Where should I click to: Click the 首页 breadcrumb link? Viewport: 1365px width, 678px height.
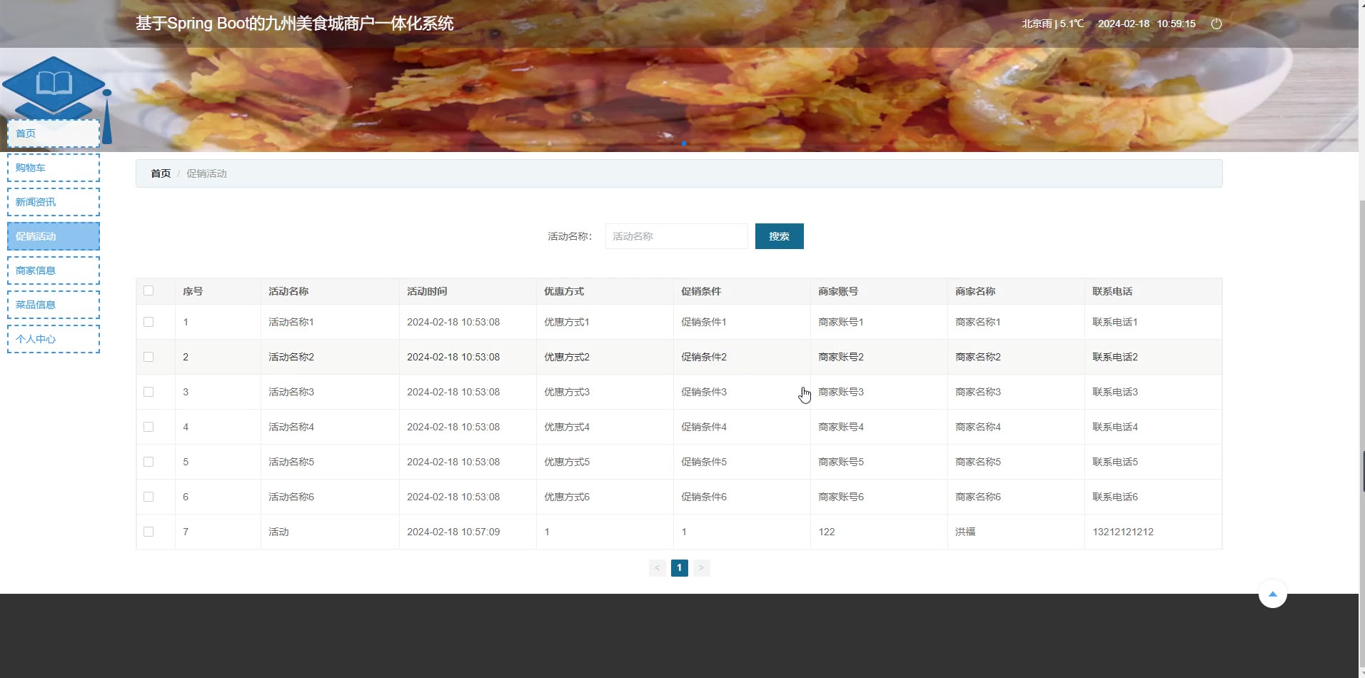[x=161, y=173]
